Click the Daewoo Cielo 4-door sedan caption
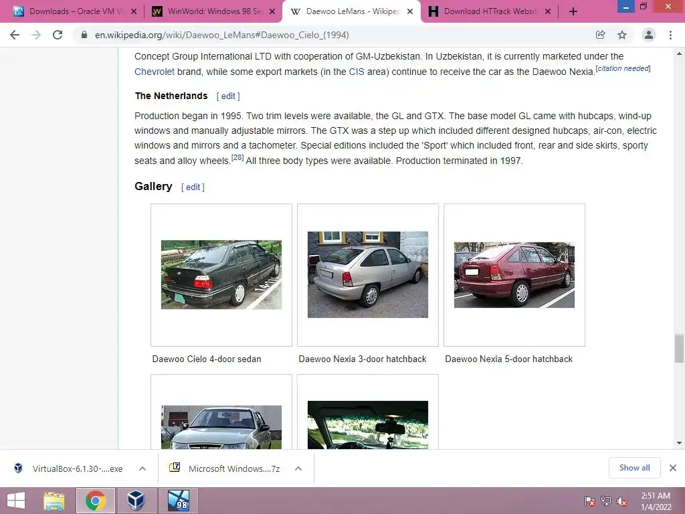Screen dimensions: 685x514 point(207,359)
